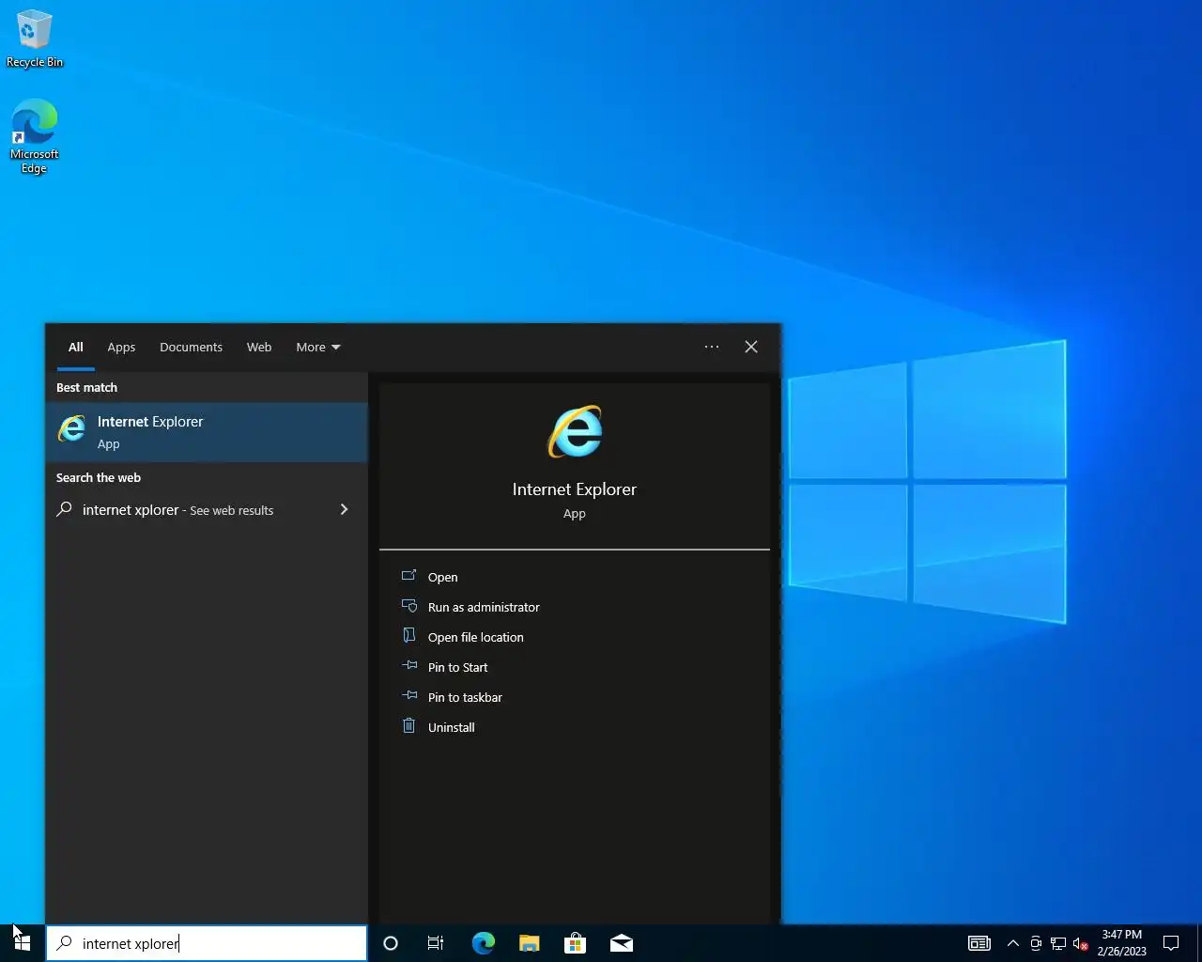Image resolution: width=1202 pixels, height=962 pixels.
Task: Show hidden system tray icons
Action: pos(1012,943)
